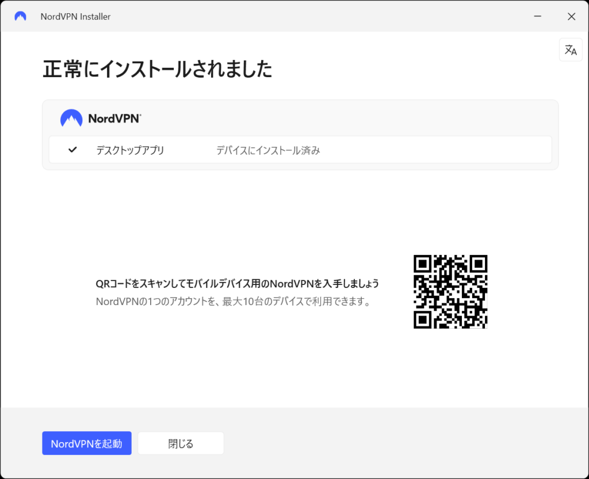
Task: Click the デバイスにインストール済み status text
Action: tap(267, 150)
